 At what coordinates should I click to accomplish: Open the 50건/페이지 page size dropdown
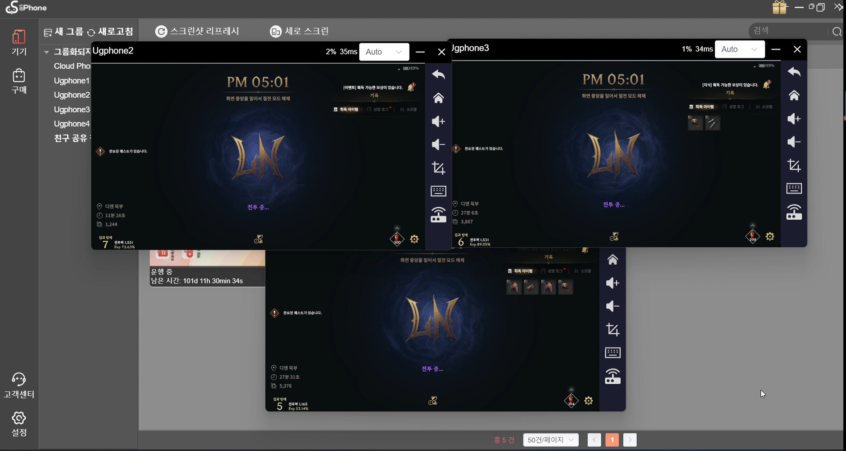[x=551, y=440]
